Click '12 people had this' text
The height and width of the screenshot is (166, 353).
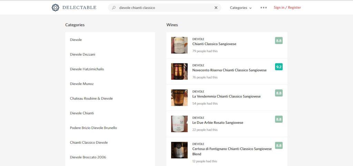pos(205,161)
